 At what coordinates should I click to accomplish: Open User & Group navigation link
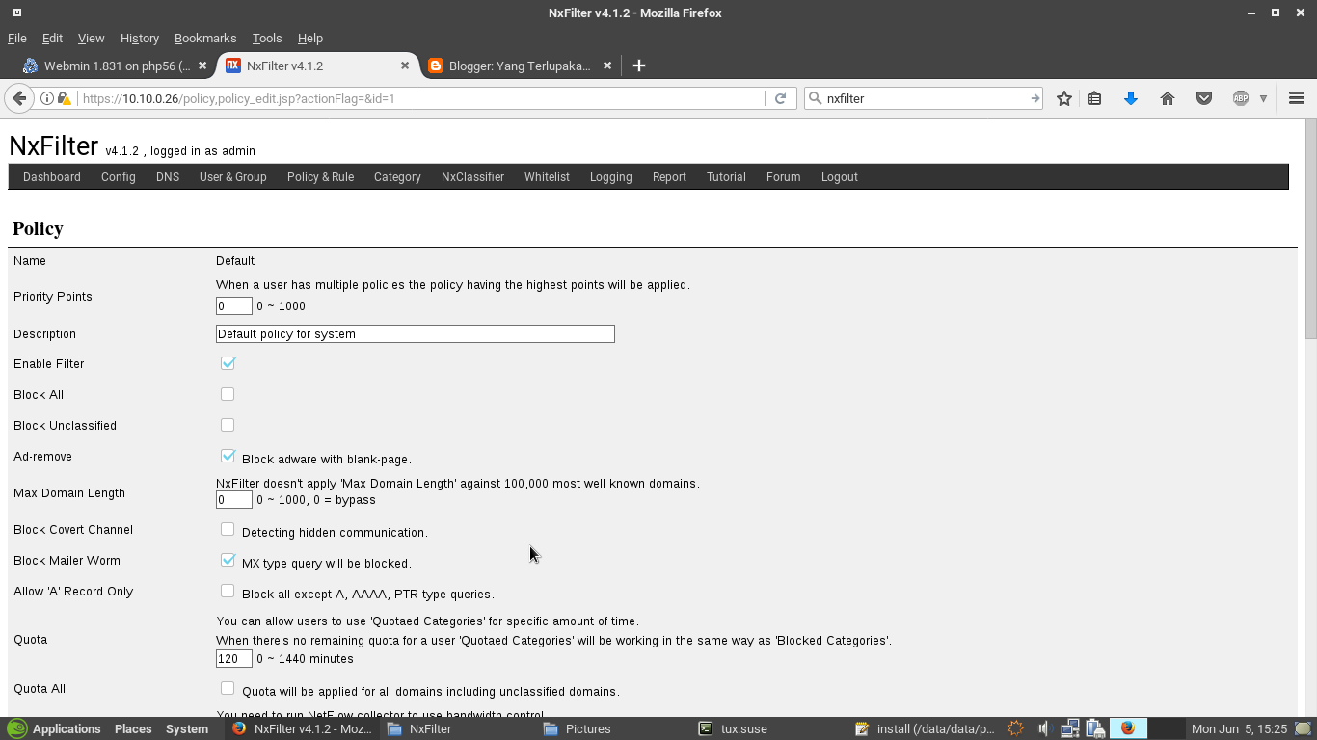tap(233, 177)
